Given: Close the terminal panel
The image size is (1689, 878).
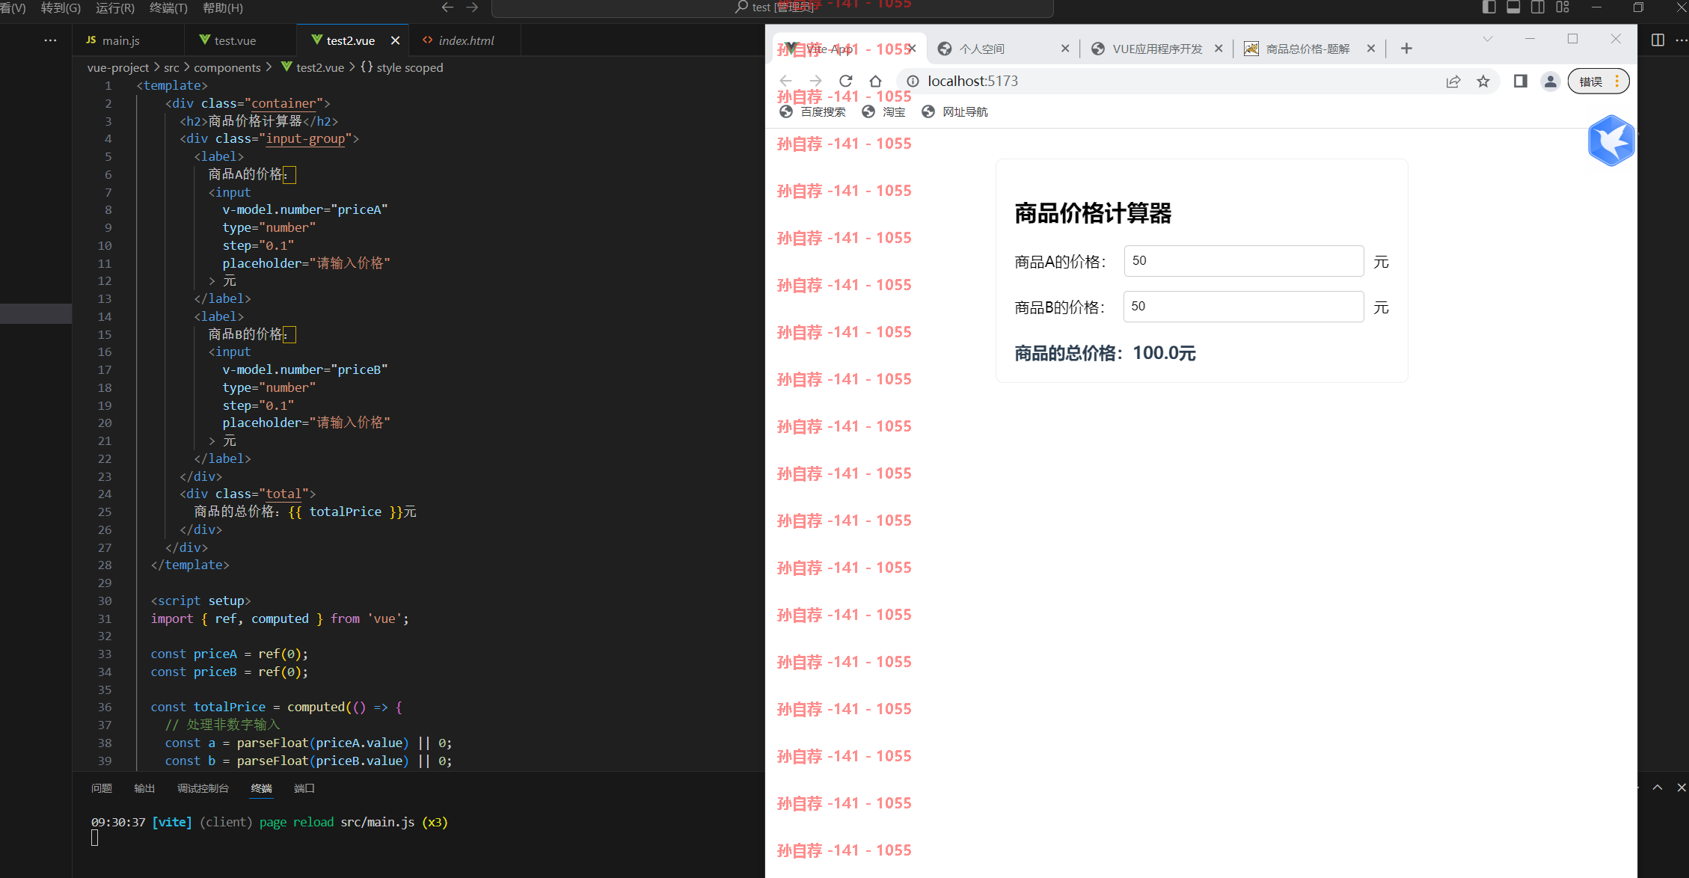Looking at the screenshot, I should click(x=1682, y=788).
